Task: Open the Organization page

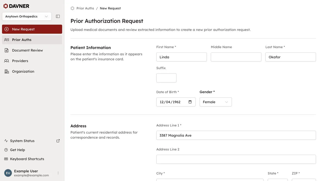Action: click(32, 71)
